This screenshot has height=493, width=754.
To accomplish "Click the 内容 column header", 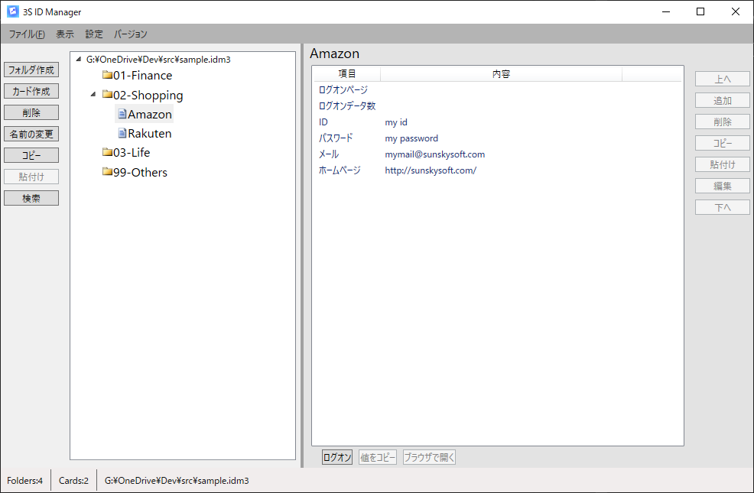I will click(x=501, y=74).
